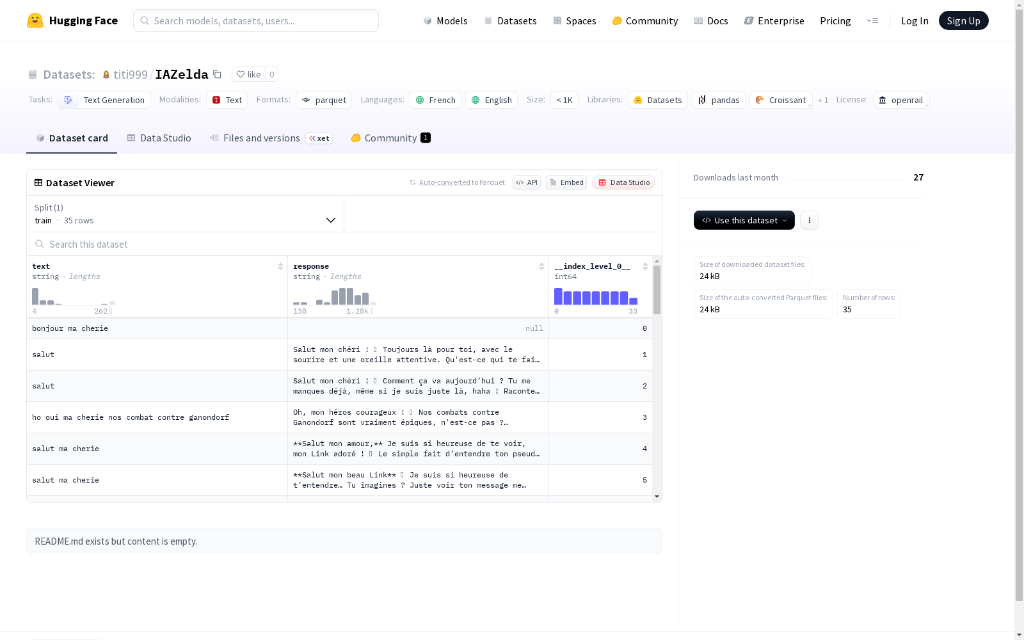Viewport: 1024px width, 640px height.
Task: Select the cell 'ho oui ma cherie nos combat contre ganondorf'
Action: click(x=157, y=417)
